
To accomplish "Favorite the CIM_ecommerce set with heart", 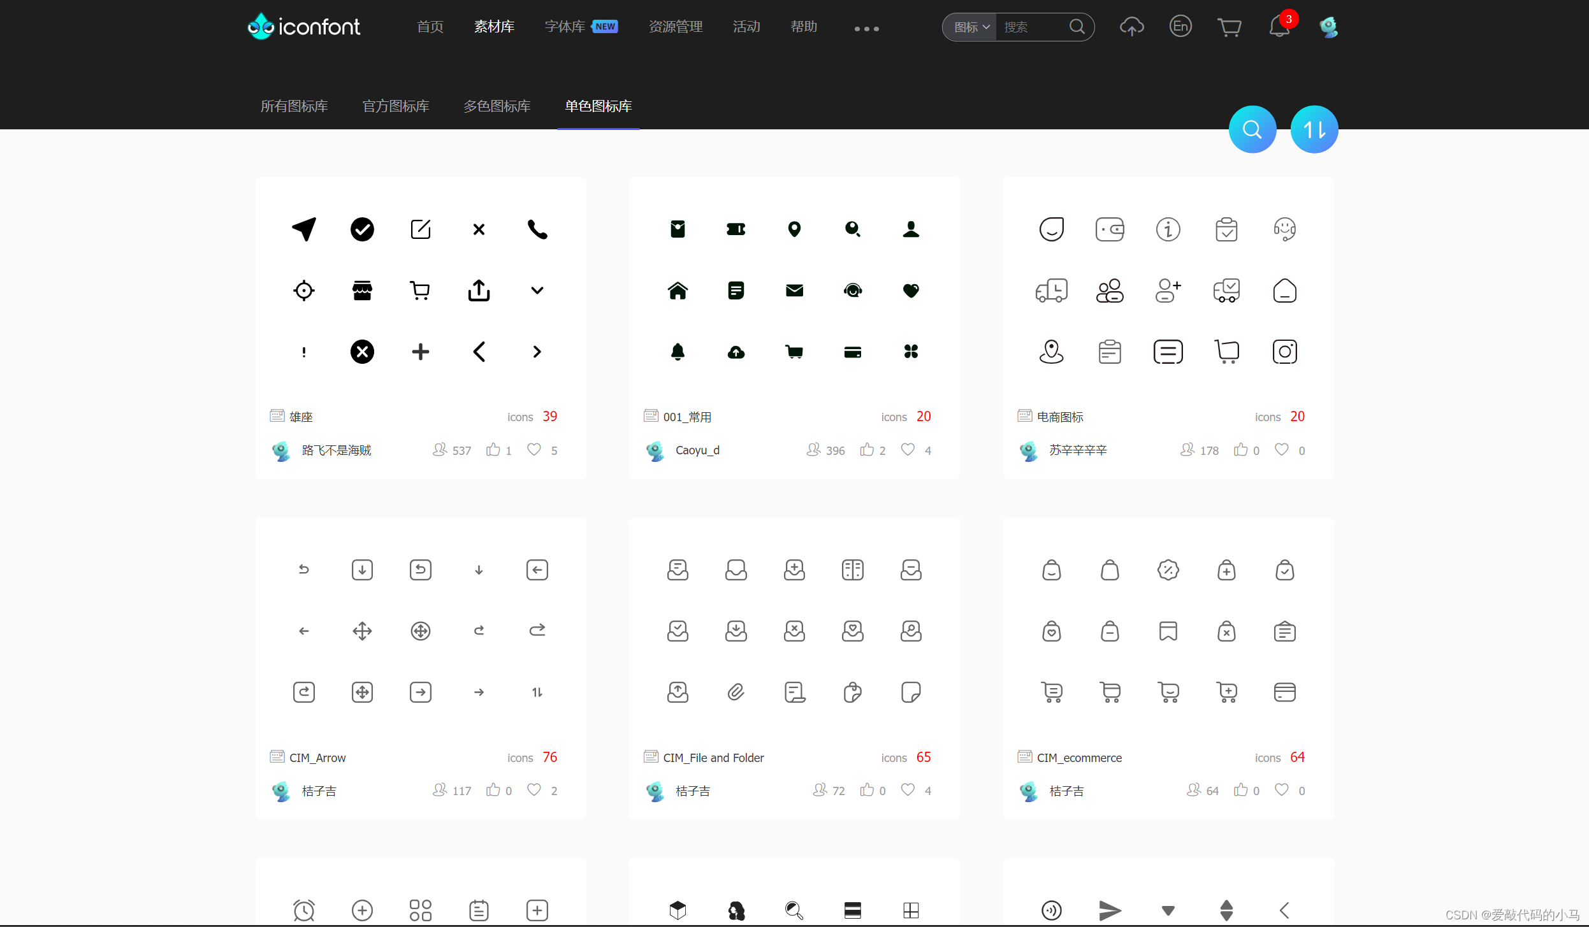I will [1281, 789].
